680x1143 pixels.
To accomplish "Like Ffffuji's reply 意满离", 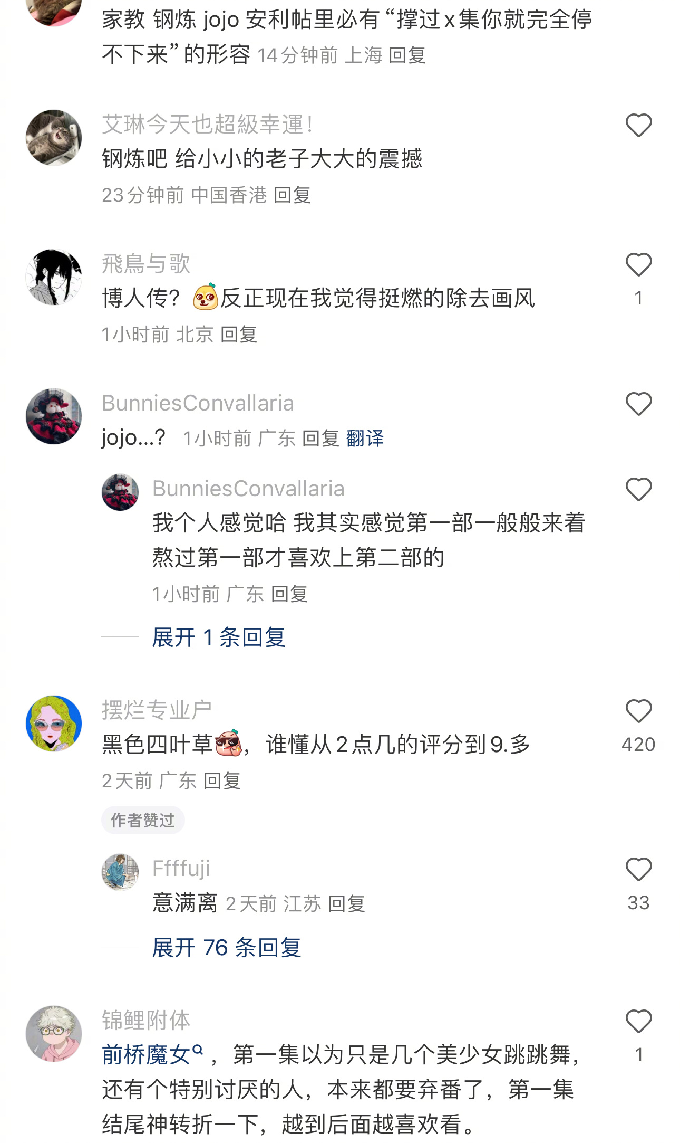I will coord(638,870).
